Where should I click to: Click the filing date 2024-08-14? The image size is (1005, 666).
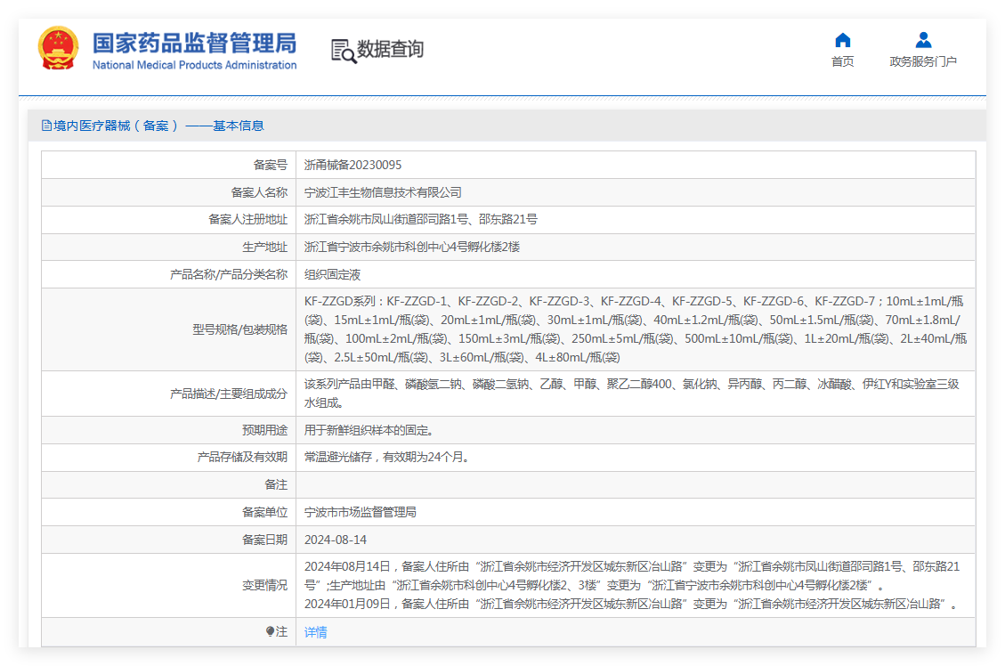click(336, 540)
